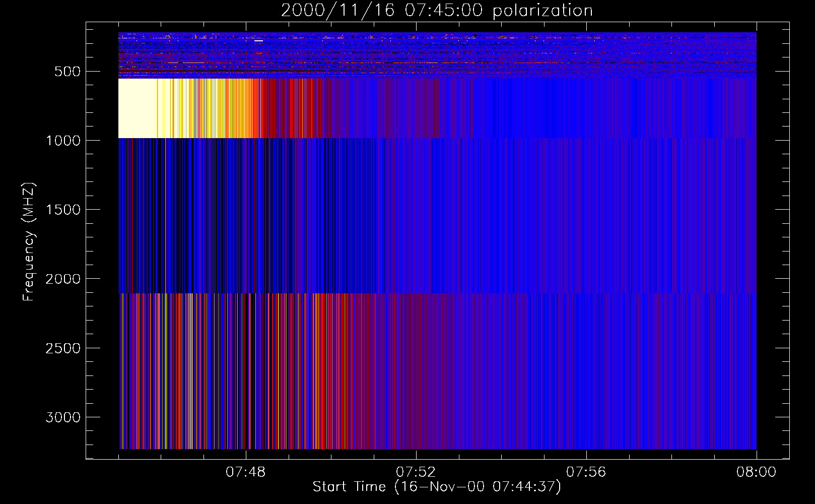Click the 08:00 time tick label
Viewport: 815px width, 504px height.
click(757, 472)
